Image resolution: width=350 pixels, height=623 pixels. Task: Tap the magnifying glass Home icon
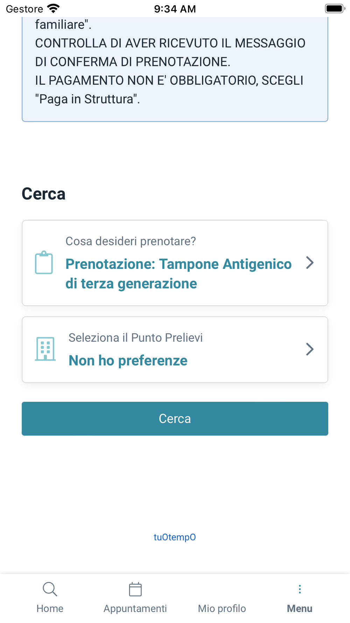click(50, 589)
